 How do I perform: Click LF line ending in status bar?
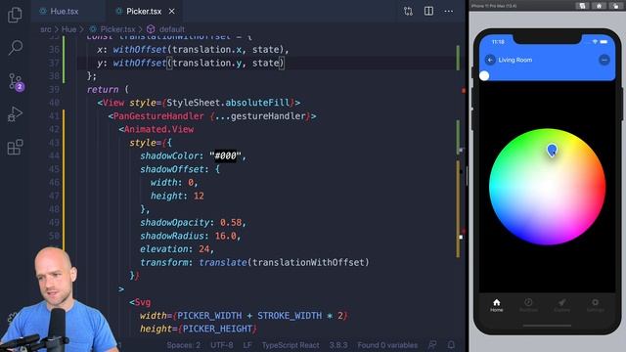click(x=247, y=345)
